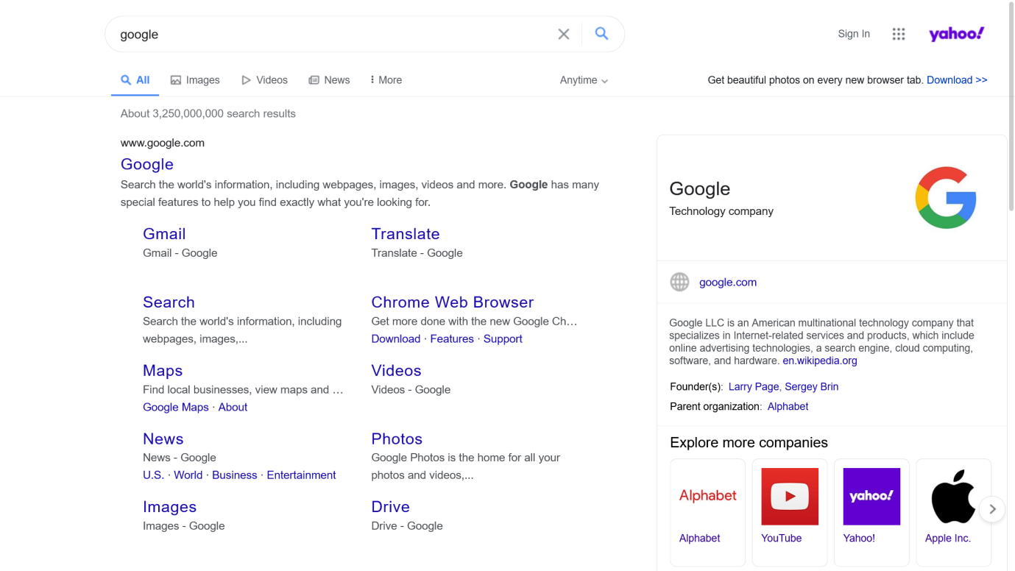Click the 'About 3,250,000,000 search results' text
Screen dimensions: 1015x571
[x=208, y=114]
